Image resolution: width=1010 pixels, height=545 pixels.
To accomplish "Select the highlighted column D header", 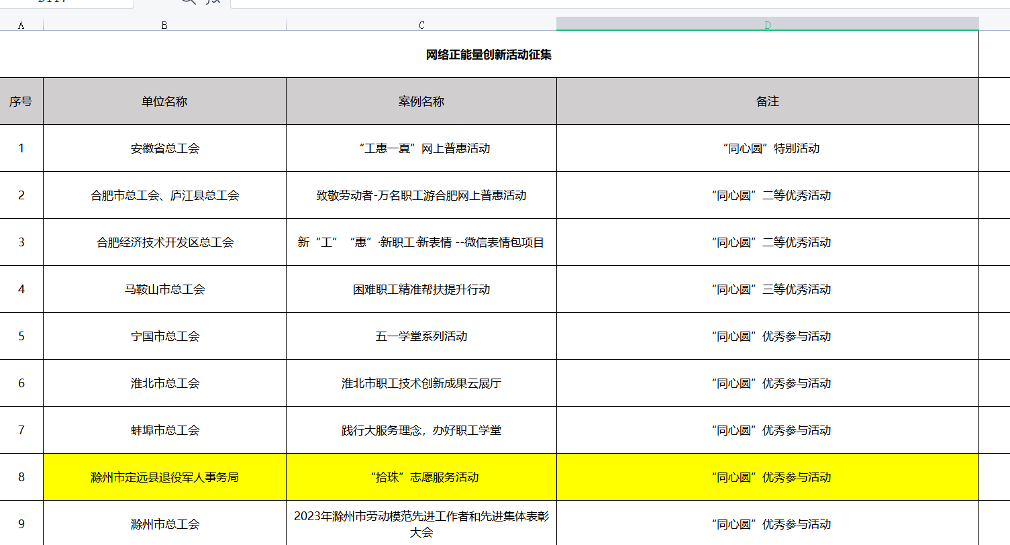I will pos(768,25).
